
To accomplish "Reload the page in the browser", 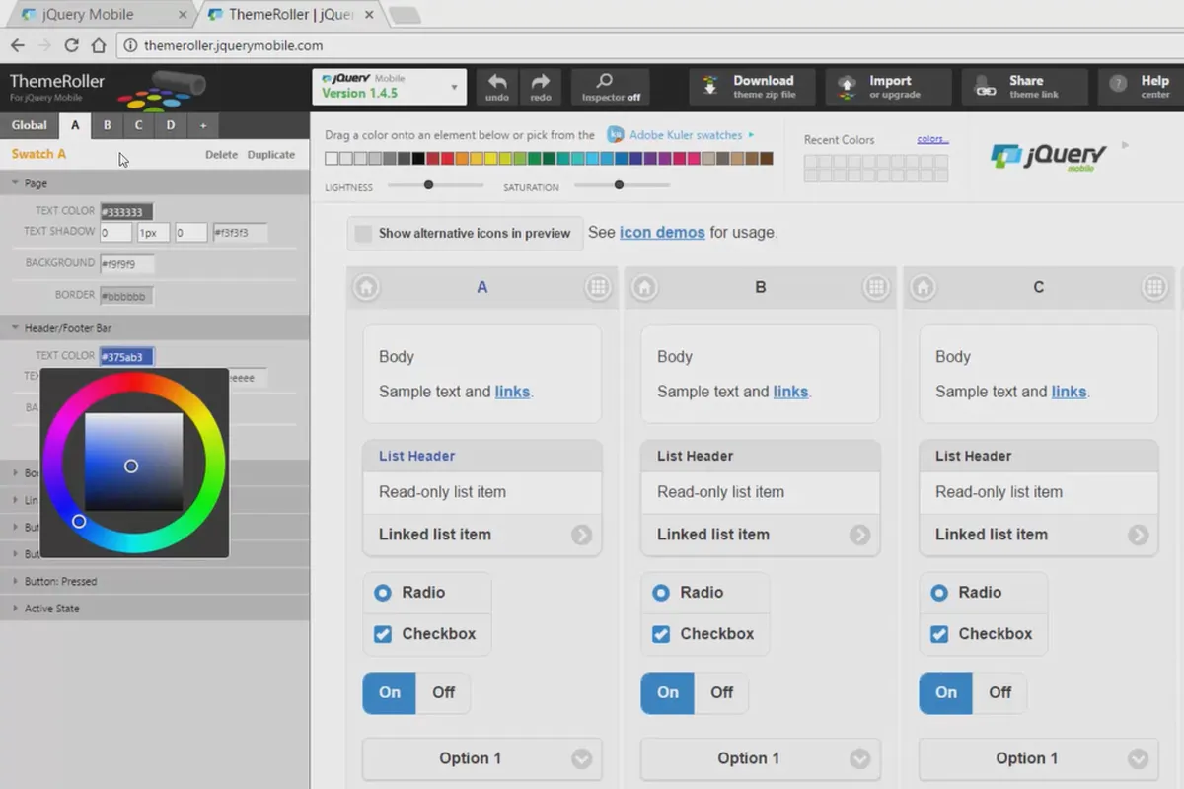I will pyautogui.click(x=71, y=45).
